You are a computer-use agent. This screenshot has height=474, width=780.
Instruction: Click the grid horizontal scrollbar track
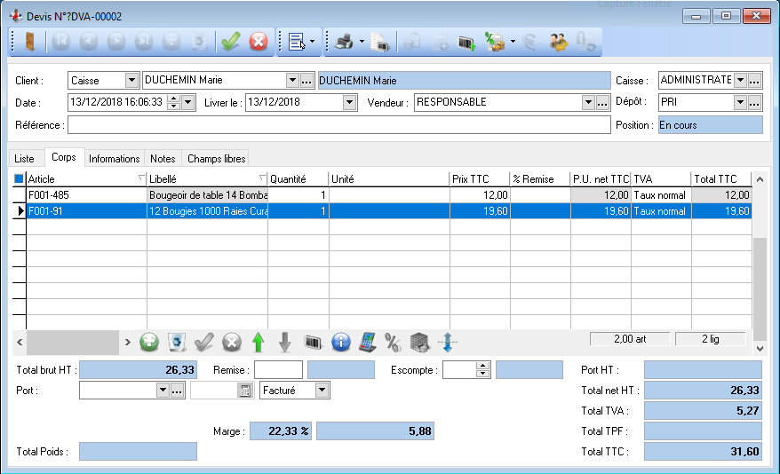[73, 342]
